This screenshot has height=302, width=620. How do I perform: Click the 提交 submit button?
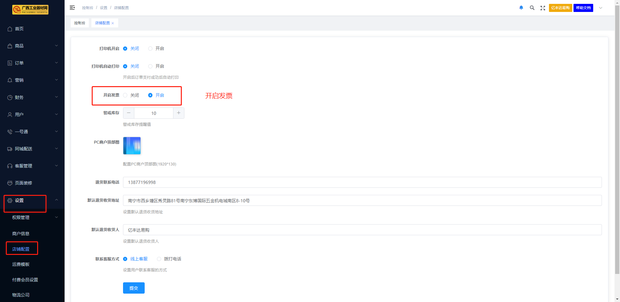coord(134,288)
